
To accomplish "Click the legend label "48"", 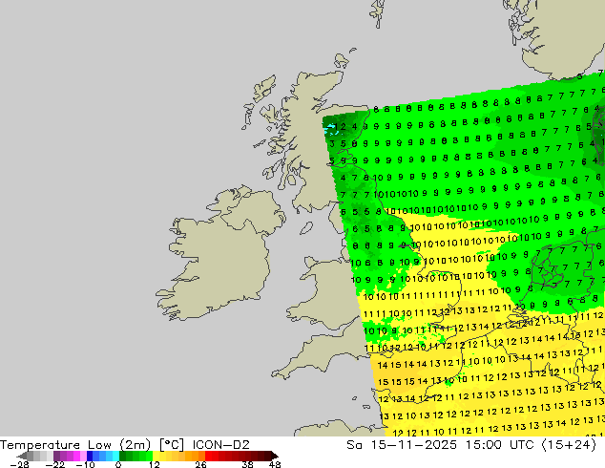I will [275, 464].
